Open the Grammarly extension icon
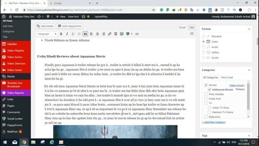 point(161,10)
